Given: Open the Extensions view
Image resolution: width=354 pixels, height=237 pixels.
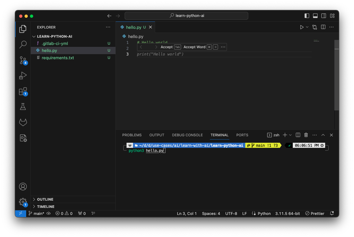Looking at the screenshot, I should point(23,91).
